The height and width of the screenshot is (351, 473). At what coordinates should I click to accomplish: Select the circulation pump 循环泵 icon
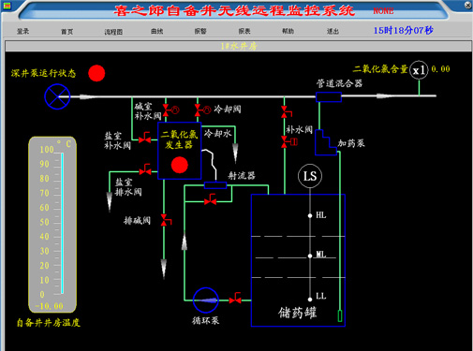[x=205, y=300]
